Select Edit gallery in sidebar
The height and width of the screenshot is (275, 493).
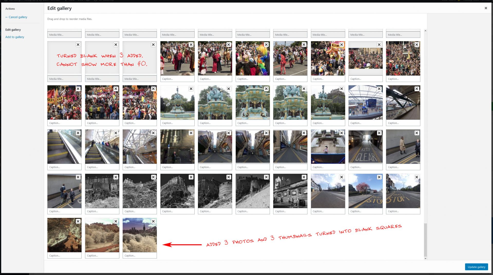13,30
